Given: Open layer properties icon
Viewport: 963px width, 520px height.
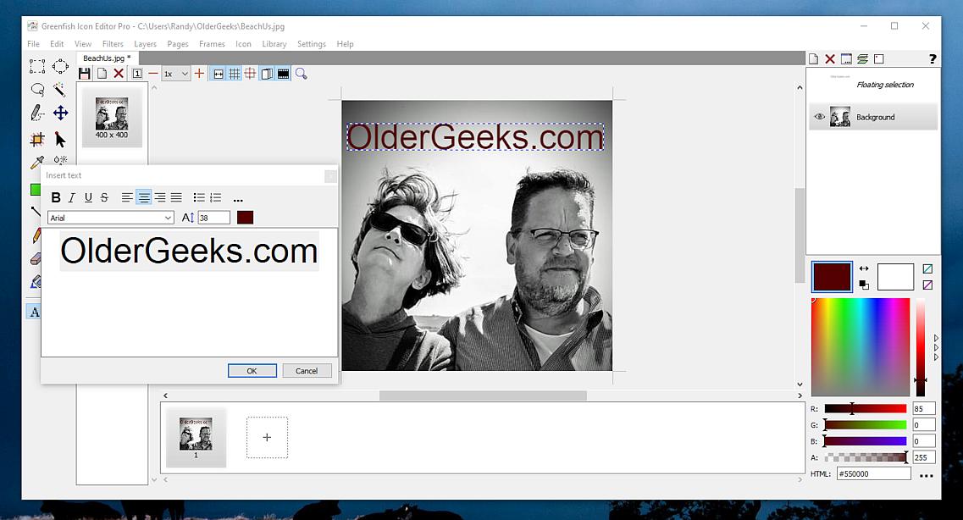Looking at the screenshot, I should click(x=846, y=59).
